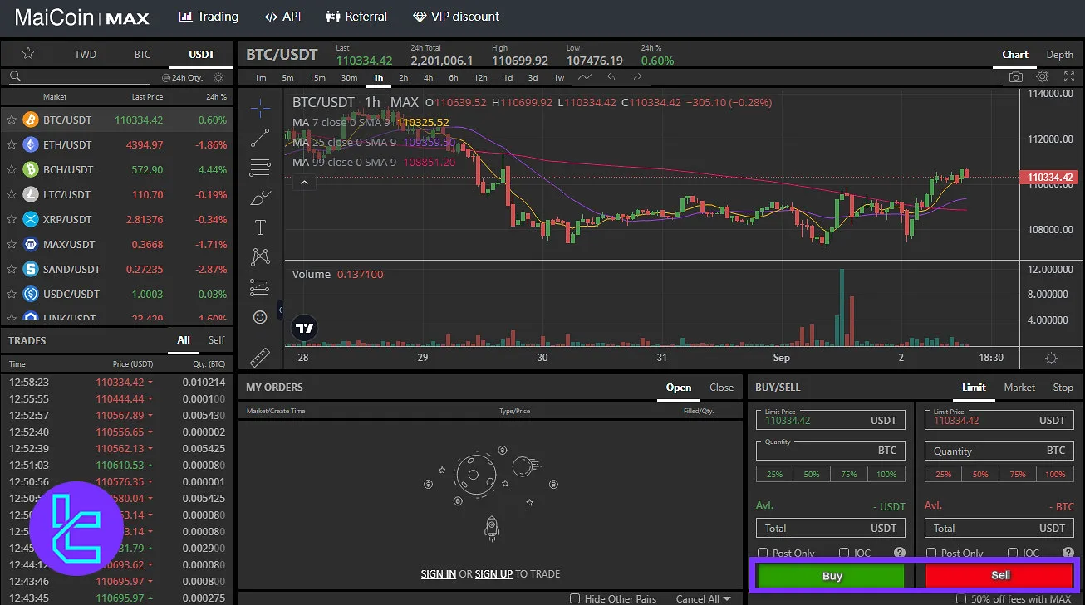
Task: Open the API menu item
Action: (282, 17)
